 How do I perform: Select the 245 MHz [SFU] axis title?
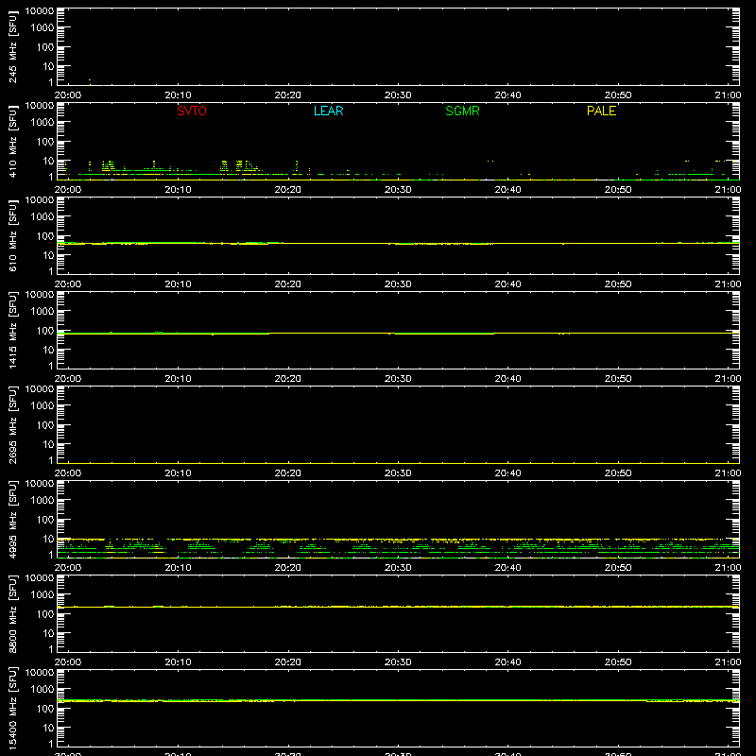(12, 46)
